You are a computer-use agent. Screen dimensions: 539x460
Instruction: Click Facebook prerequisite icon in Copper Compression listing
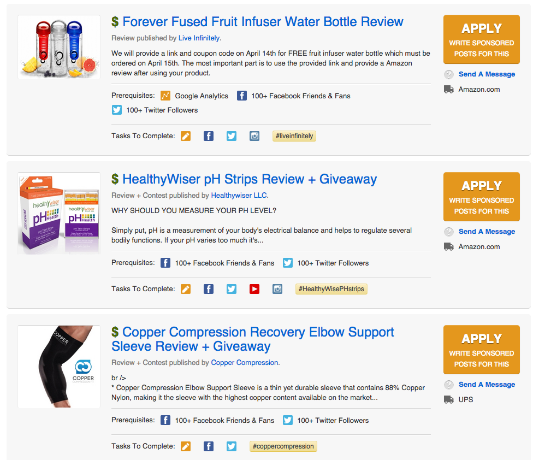[x=165, y=420]
